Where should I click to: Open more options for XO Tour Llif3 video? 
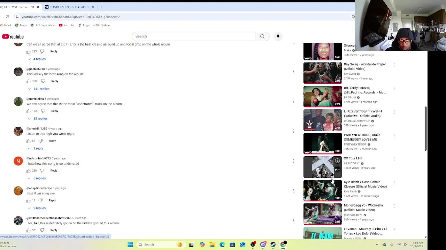(x=394, y=159)
